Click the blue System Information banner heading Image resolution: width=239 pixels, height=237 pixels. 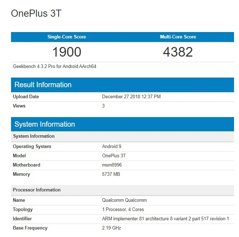[45, 124]
